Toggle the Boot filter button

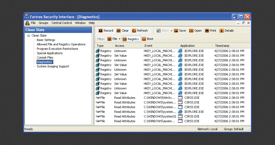point(147,39)
